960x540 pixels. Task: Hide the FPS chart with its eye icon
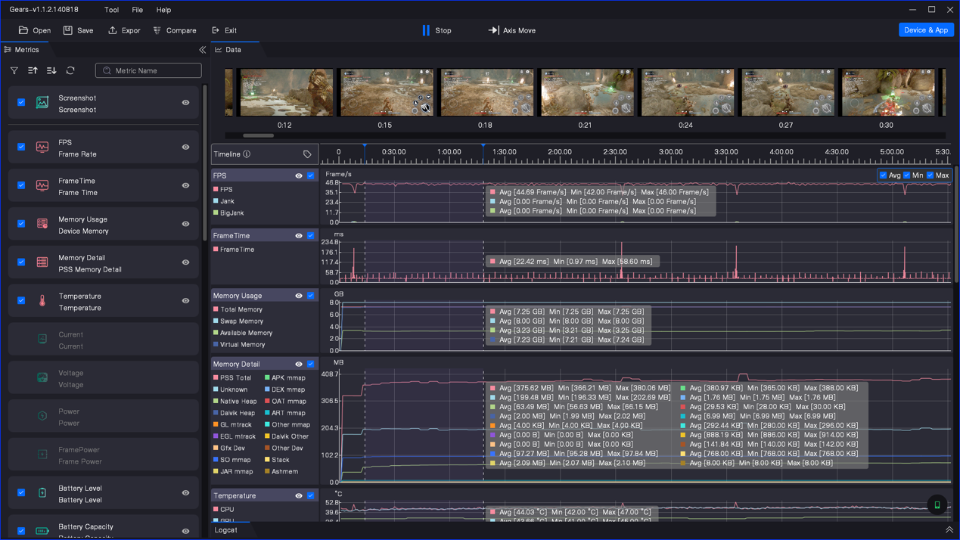point(299,176)
